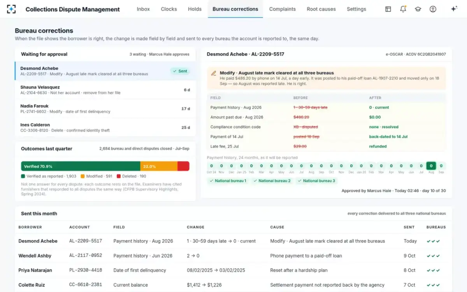Click account number AL-2117-0952
Screen dimensions: 467x292
point(86,256)
